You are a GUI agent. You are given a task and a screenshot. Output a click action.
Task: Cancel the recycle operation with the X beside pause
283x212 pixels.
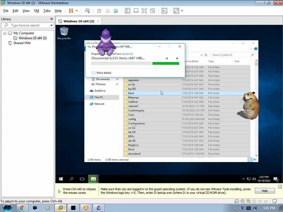[x=177, y=59]
